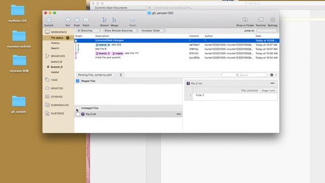Viewport: 325px width, 183px height.
Task: Select File status in sidebar
Action: [57, 38]
